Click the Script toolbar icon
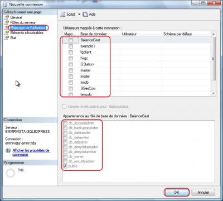 tap(63, 15)
